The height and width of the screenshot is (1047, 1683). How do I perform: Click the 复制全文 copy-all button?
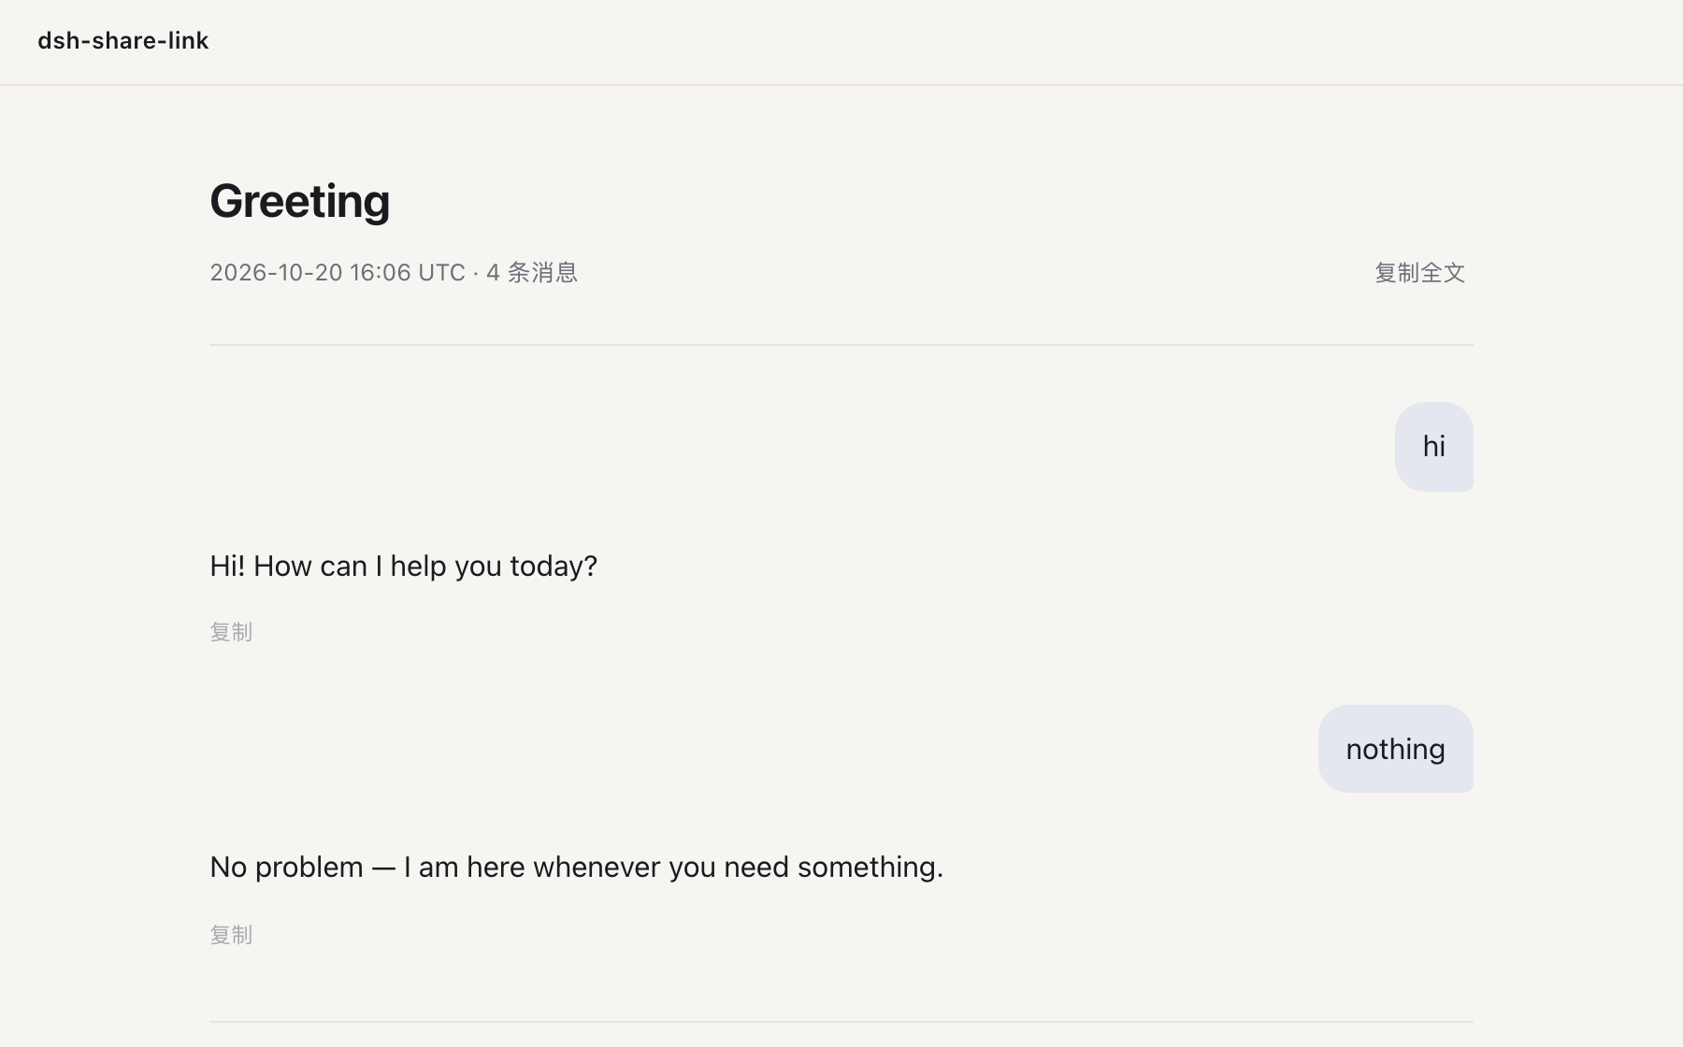pos(1419,272)
